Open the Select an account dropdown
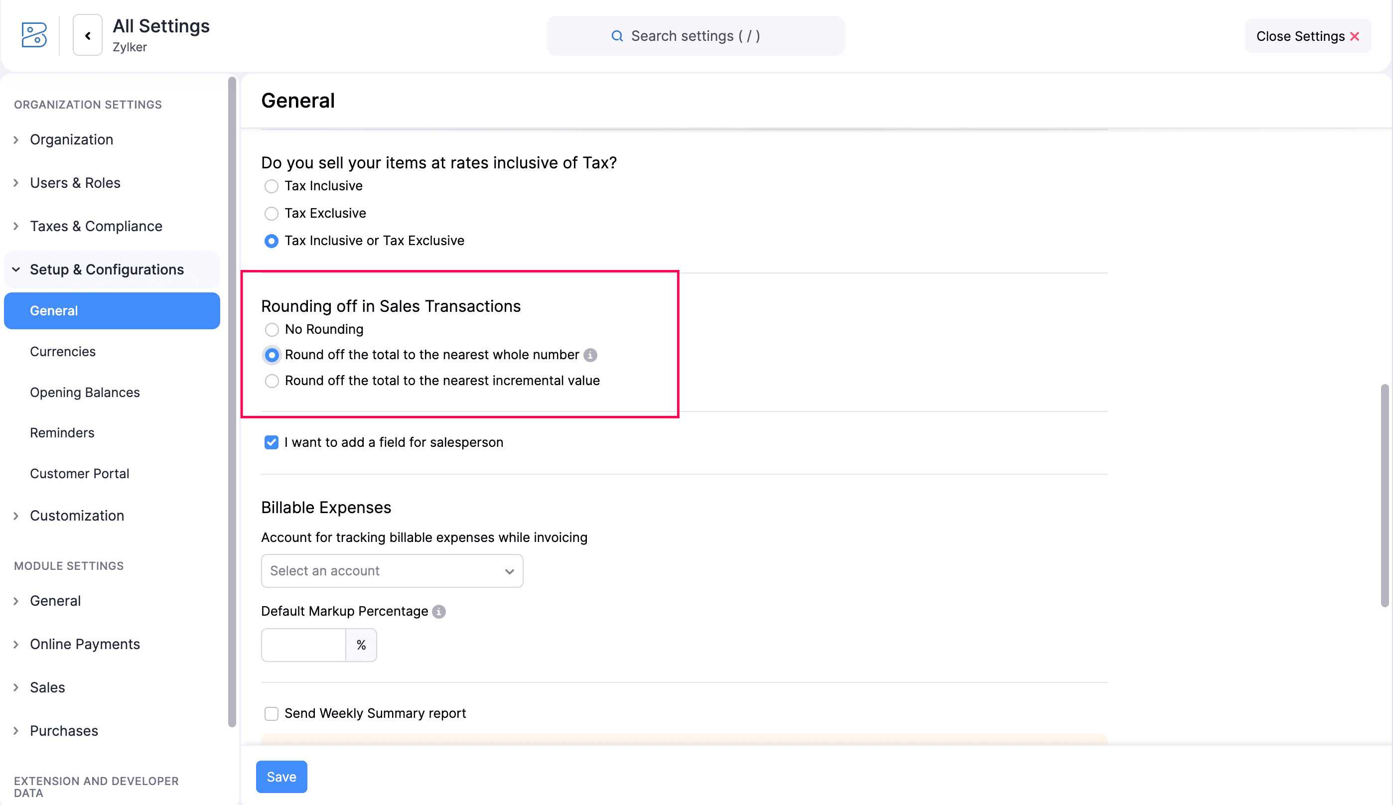This screenshot has height=805, width=1393. pyautogui.click(x=392, y=570)
